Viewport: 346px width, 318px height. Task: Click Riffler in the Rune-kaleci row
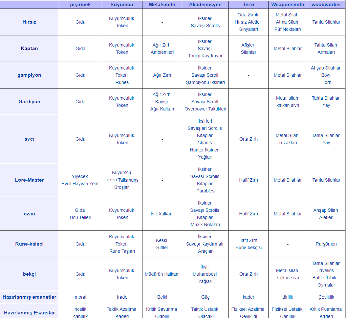tap(162, 248)
